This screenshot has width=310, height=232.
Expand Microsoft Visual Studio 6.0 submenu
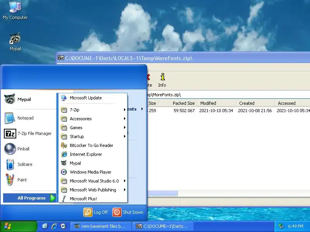click(93, 181)
